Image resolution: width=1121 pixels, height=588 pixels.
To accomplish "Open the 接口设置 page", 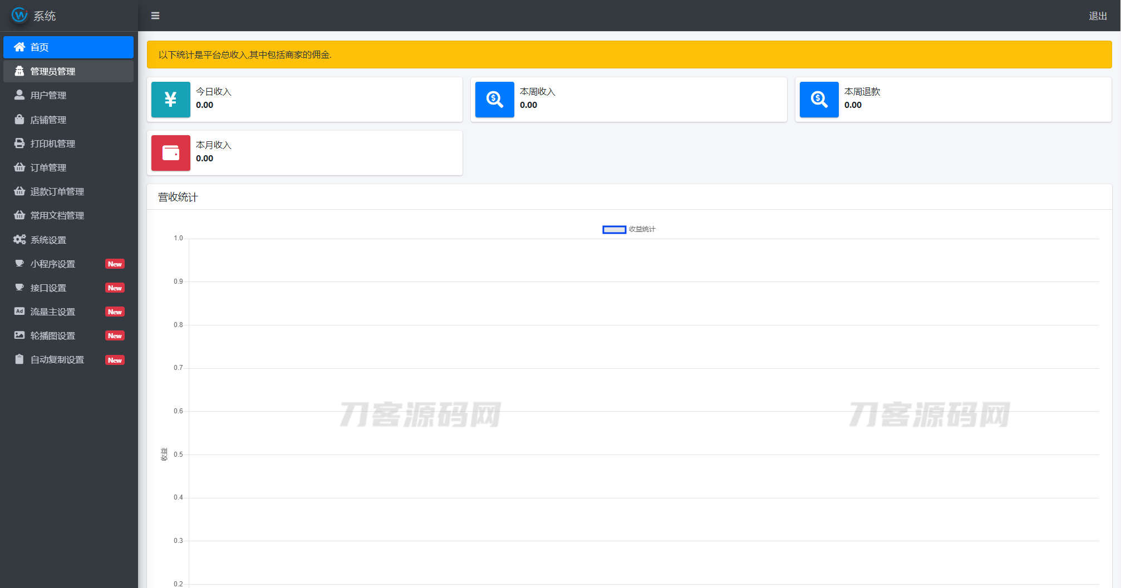I will pyautogui.click(x=47, y=288).
